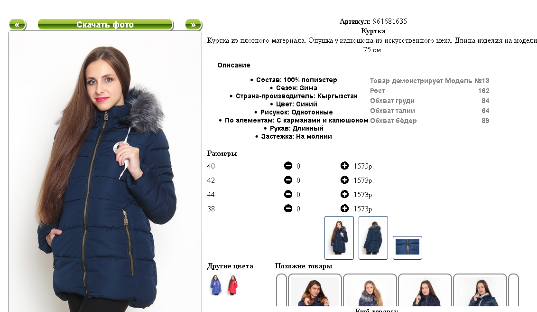Image resolution: width=537 pixels, height=312 pixels.
Task: Increase quantity for size 40
Action: pos(344,166)
